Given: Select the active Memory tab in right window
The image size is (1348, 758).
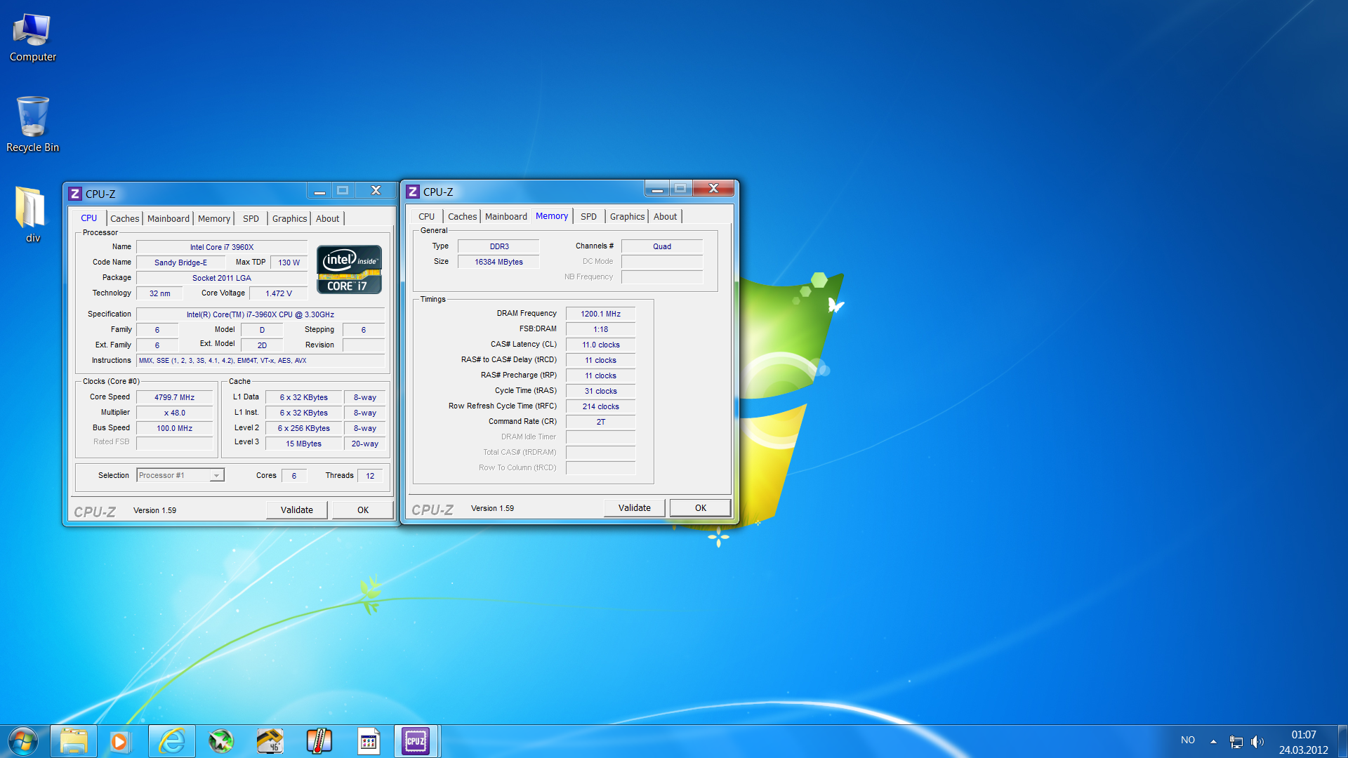Looking at the screenshot, I should tap(552, 215).
